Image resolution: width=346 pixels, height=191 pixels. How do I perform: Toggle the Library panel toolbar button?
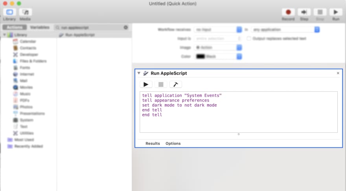[9, 12]
